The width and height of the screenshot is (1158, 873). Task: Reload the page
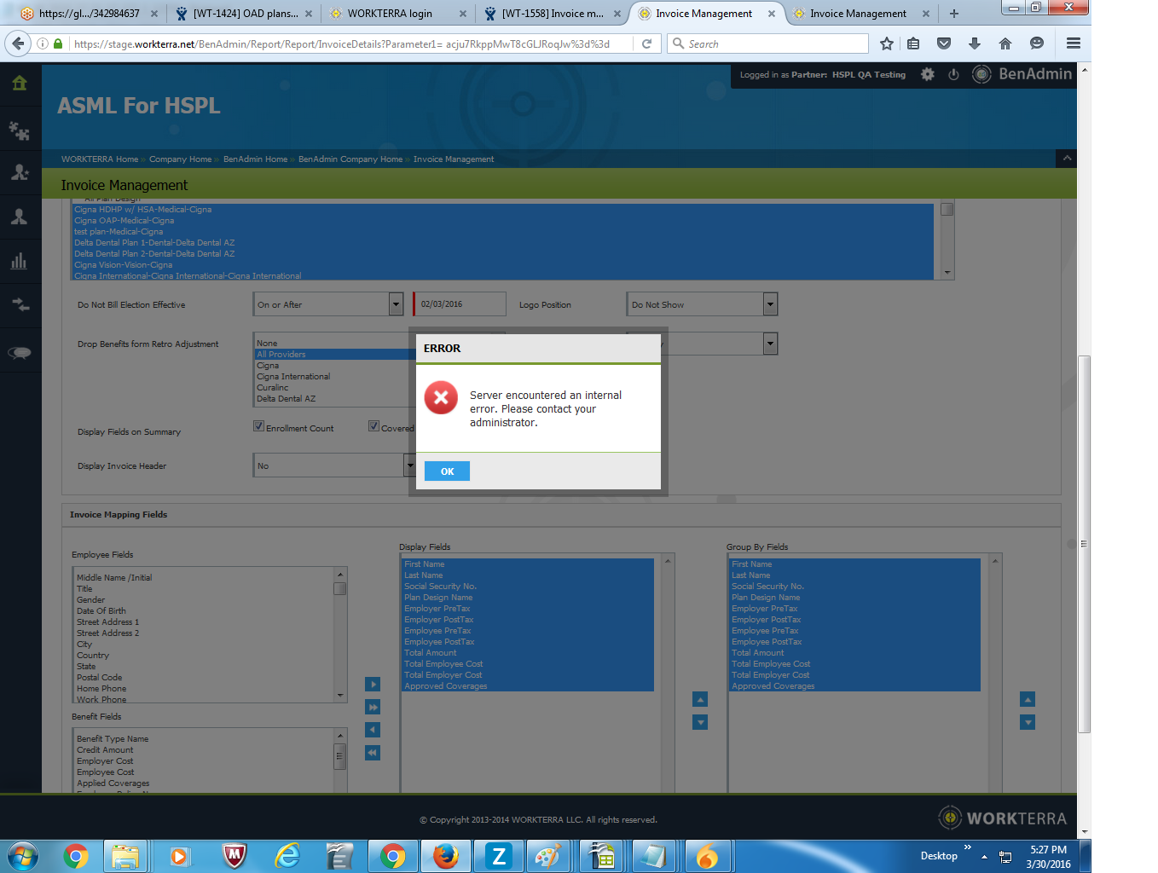tap(647, 43)
